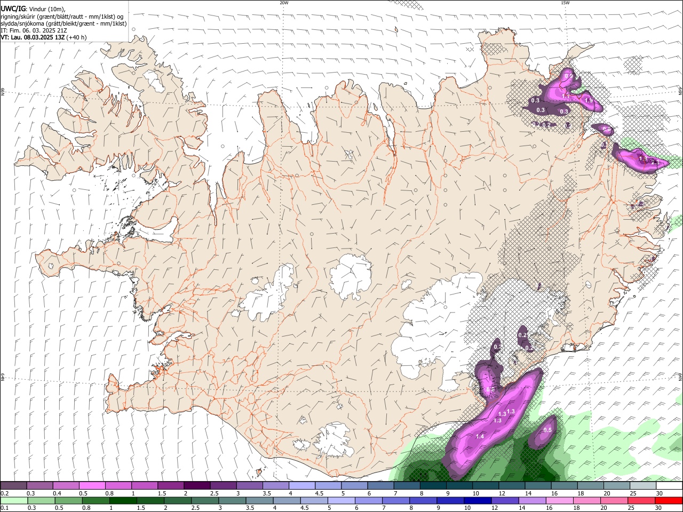683x512 pixels.
Task: Click the '0.2' label on the upper legend
Action: 5,493
